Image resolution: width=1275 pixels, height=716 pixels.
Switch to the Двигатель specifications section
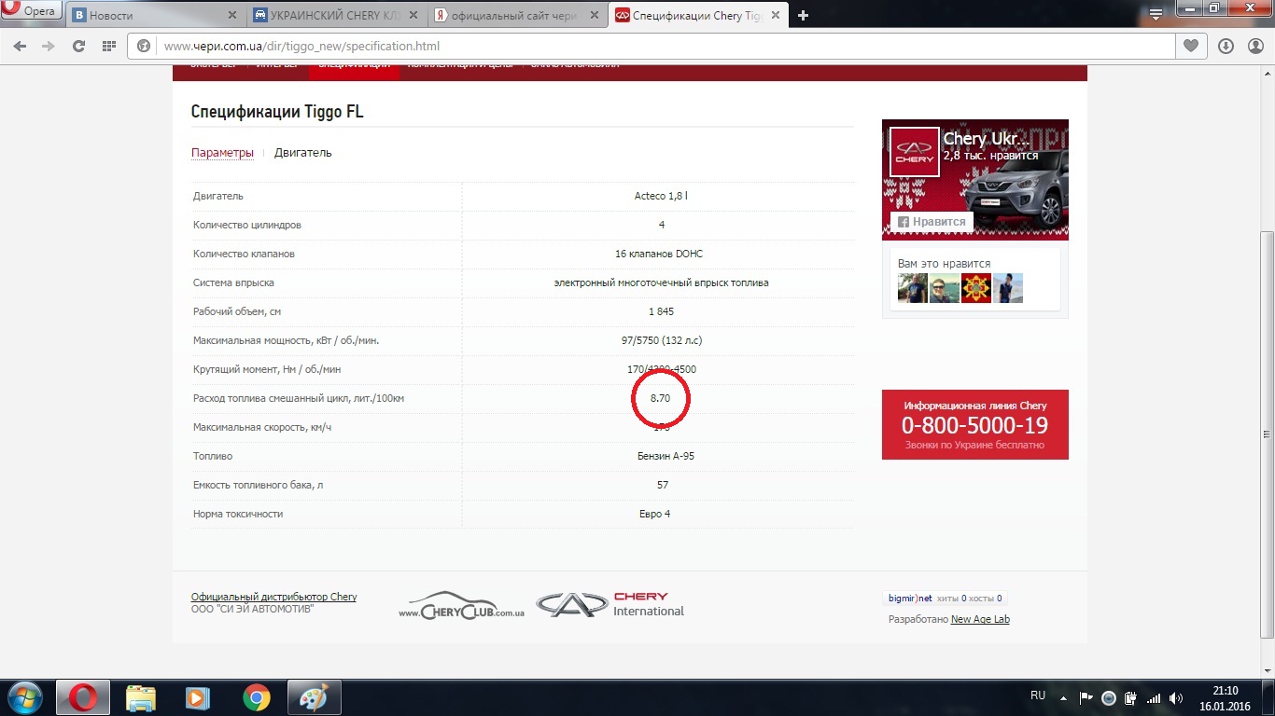tap(302, 153)
